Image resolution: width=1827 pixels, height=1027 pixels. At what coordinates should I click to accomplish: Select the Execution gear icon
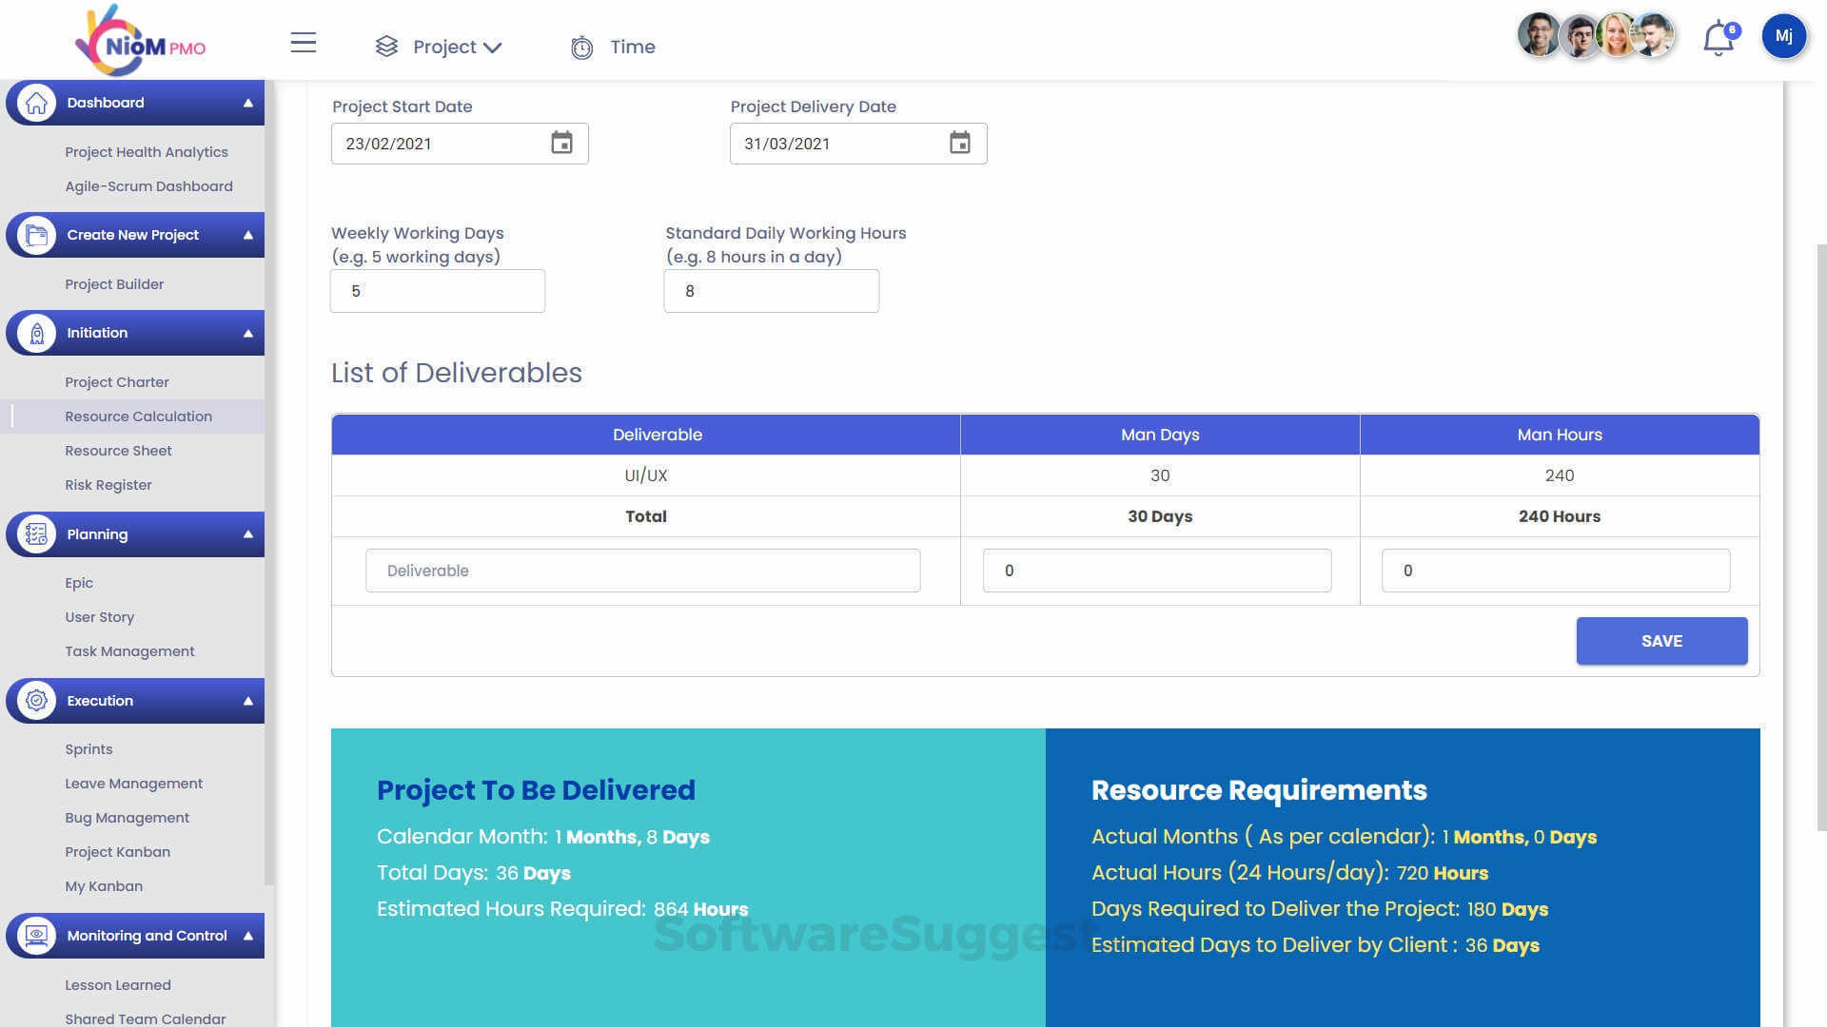36,700
